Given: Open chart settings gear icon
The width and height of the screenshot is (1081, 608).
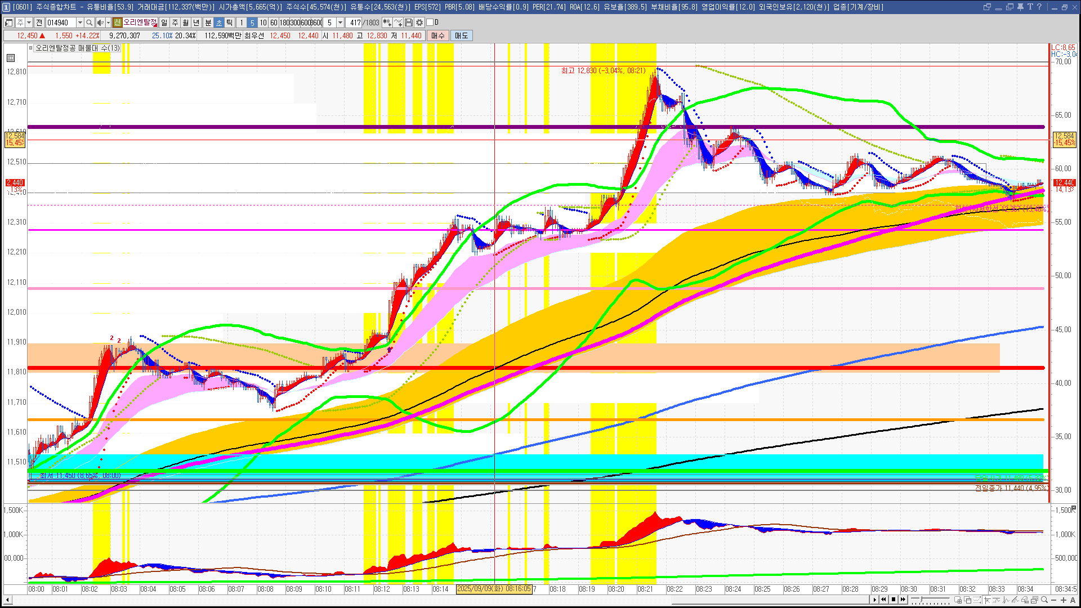Looking at the screenshot, I should tap(419, 23).
